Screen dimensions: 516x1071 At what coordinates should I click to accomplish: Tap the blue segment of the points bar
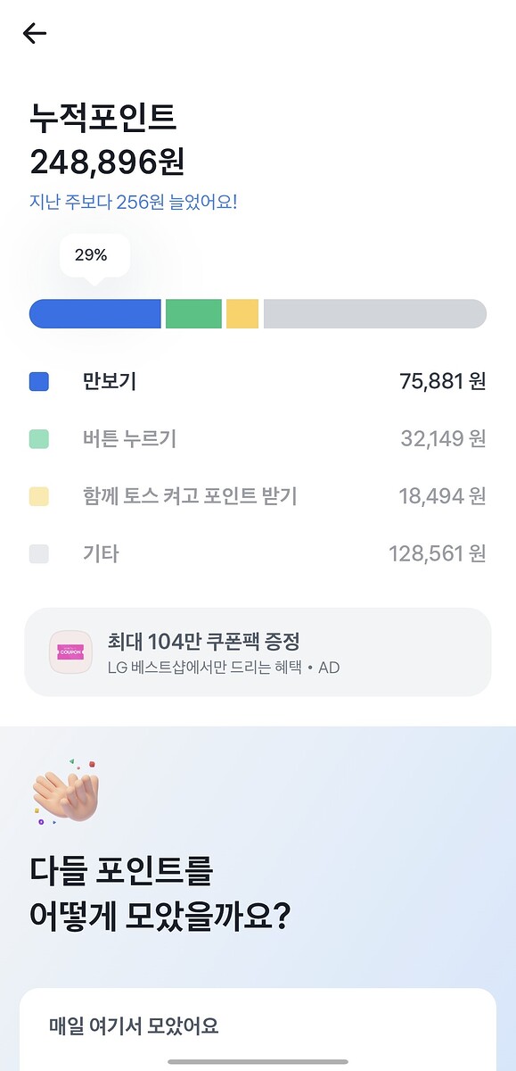tap(95, 314)
